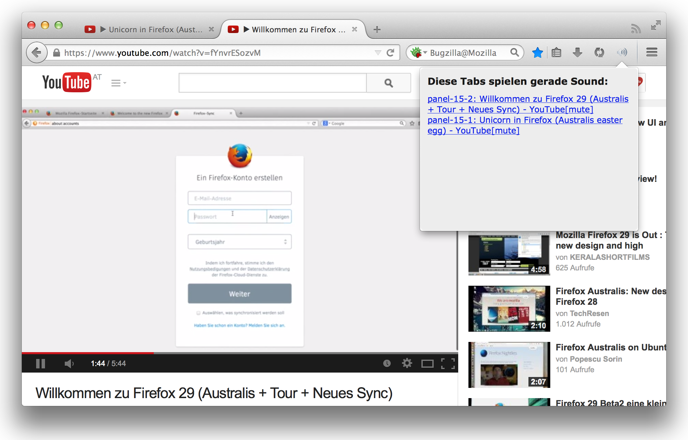Click the RSS feed icon
The height and width of the screenshot is (440, 688).
pos(635,29)
